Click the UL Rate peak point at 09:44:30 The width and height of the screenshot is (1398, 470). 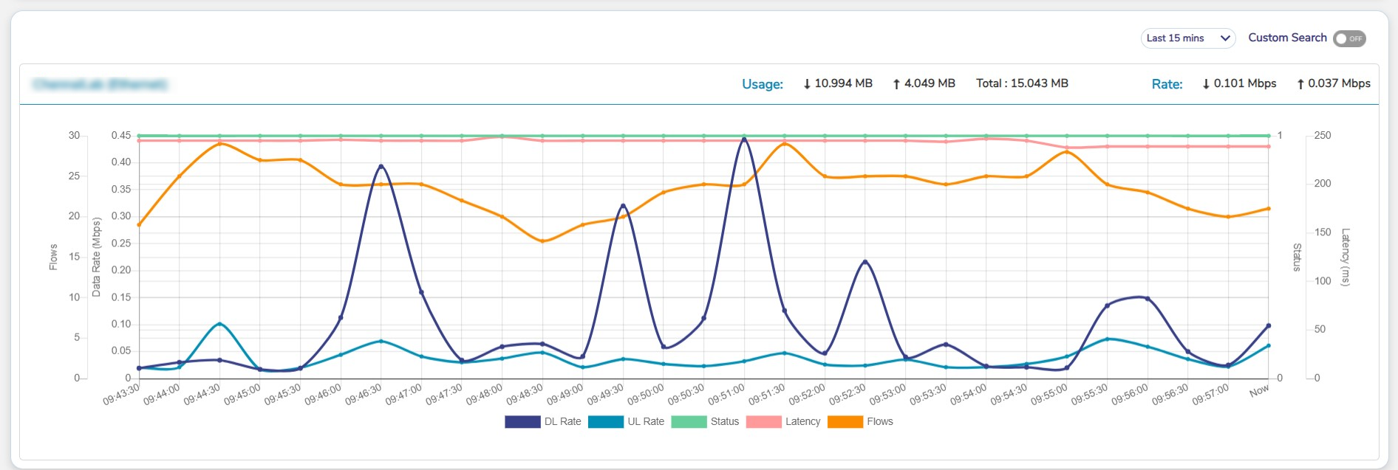point(219,324)
